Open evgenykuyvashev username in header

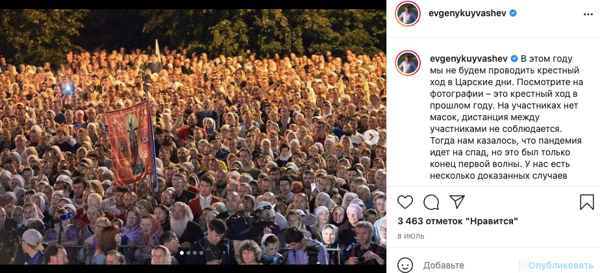(x=468, y=14)
